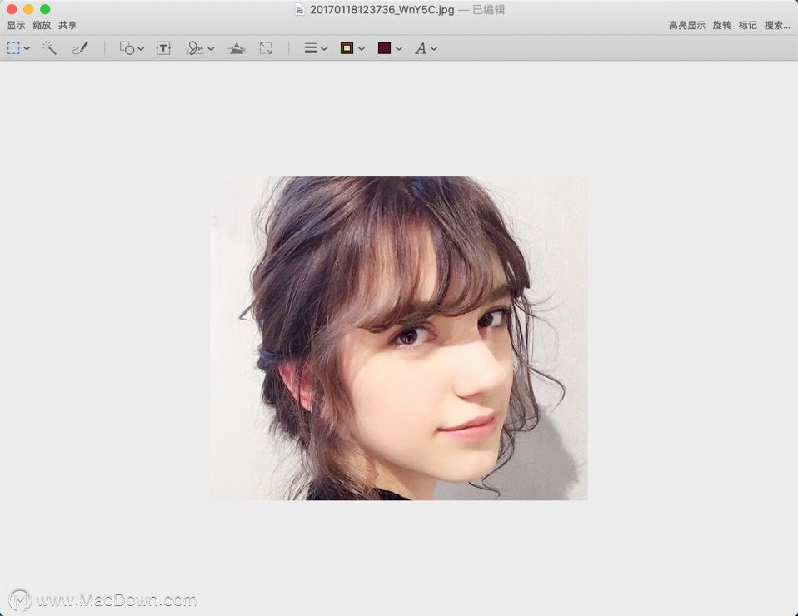The height and width of the screenshot is (616, 798).
Task: Expand the selection tool options arrow
Action: (x=27, y=49)
